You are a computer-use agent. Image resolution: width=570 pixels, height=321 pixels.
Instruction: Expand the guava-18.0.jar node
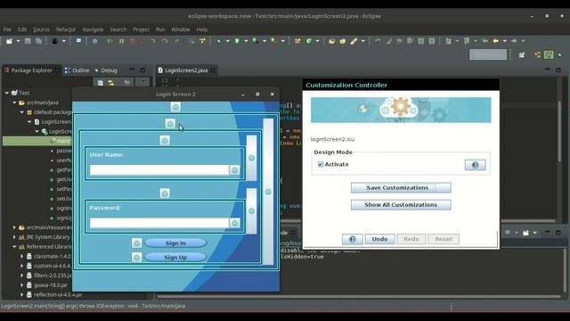click(x=21, y=285)
